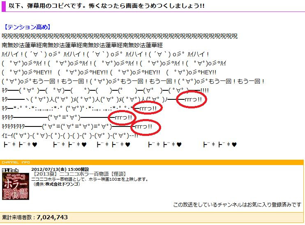Image resolution: width=305 pixels, height=225 pixels.
Task: Click the キタキタキタキタ kaomoji line
Action: (x=77, y=127)
